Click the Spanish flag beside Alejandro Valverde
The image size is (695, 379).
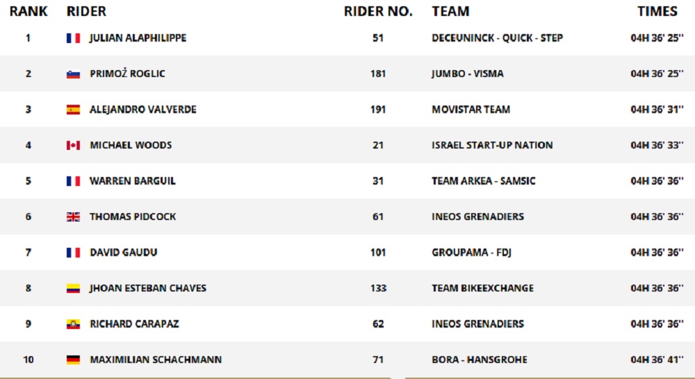point(73,110)
